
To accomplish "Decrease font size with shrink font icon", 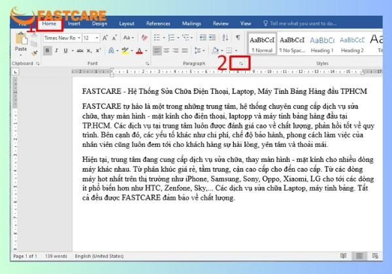I will 114,38.
